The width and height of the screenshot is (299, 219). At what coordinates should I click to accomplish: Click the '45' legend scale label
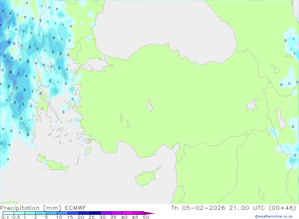tap(135, 217)
